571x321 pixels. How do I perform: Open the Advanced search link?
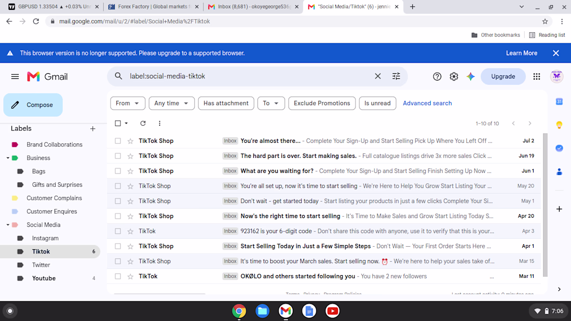pyautogui.click(x=427, y=103)
